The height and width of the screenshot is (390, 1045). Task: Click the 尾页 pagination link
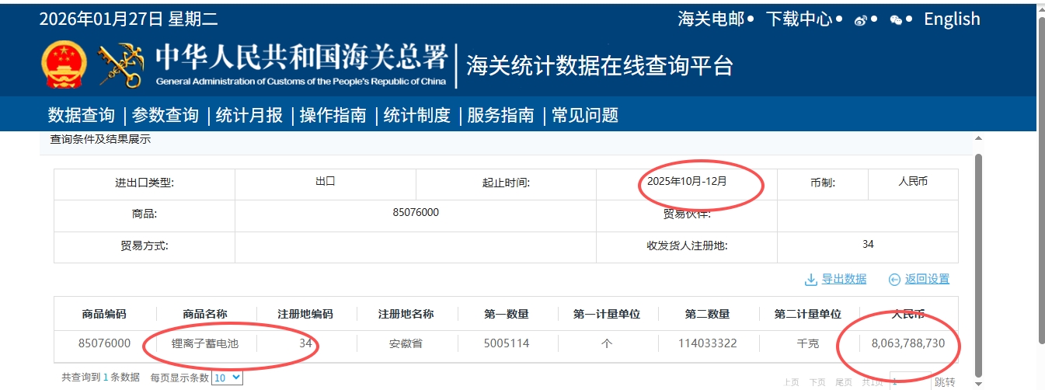tap(843, 382)
